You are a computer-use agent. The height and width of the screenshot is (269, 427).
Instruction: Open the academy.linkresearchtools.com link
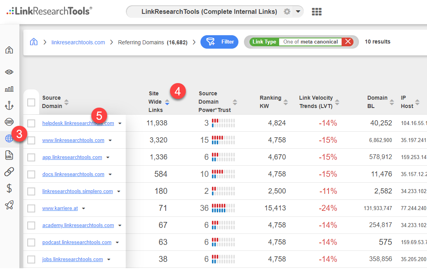point(78,225)
